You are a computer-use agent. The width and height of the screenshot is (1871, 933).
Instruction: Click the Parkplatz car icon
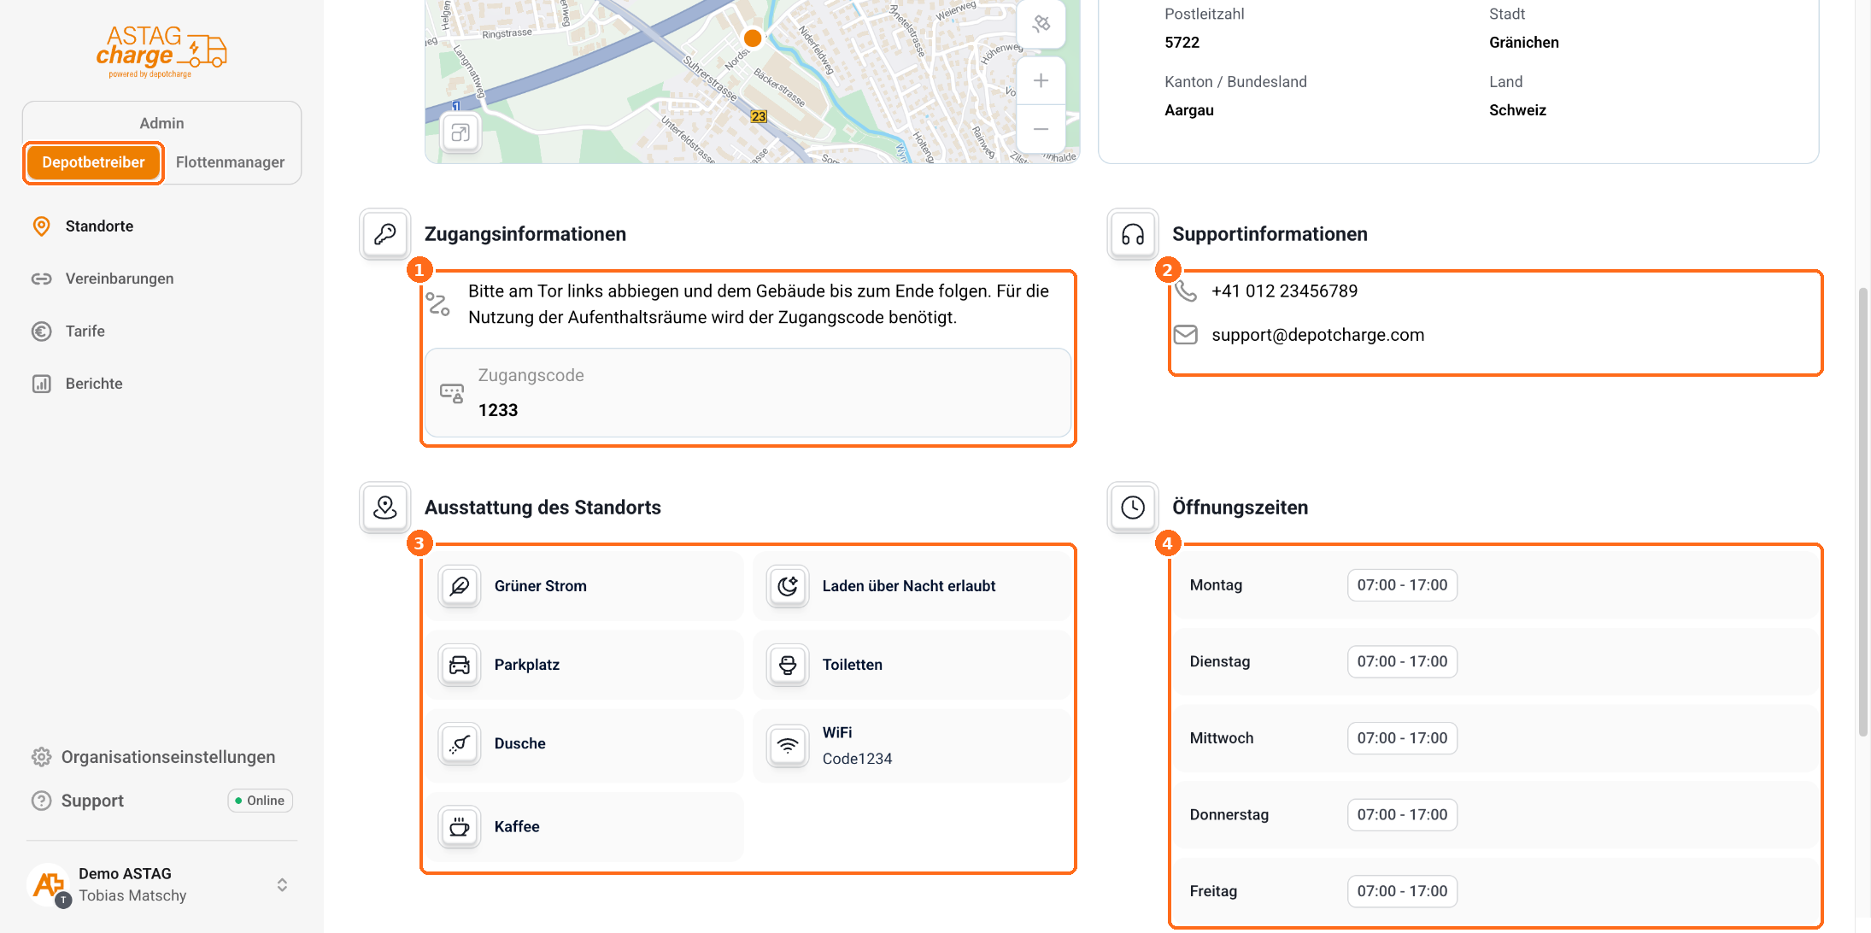click(460, 665)
